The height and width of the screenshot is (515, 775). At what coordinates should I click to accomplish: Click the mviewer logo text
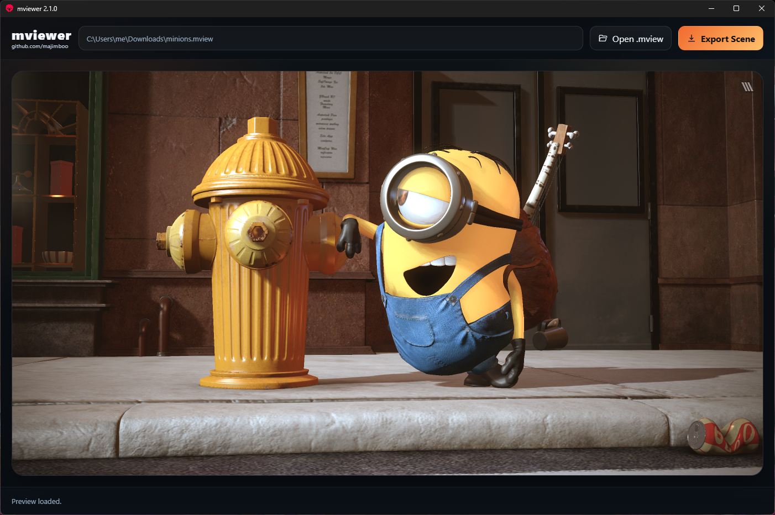tap(41, 35)
